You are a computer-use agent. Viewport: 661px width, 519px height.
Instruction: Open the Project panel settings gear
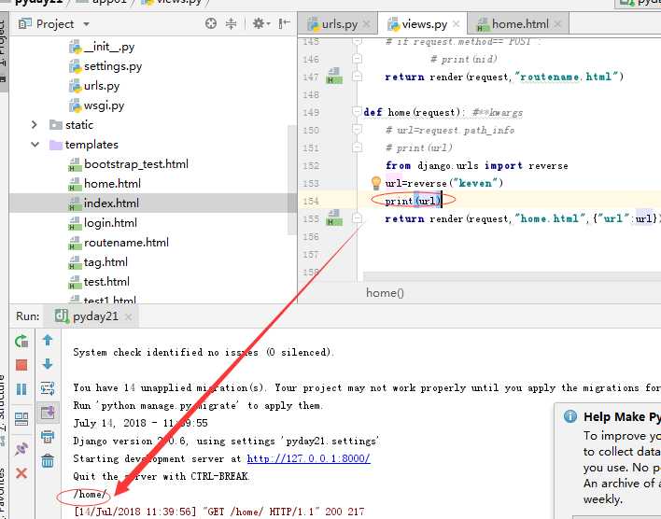[260, 23]
